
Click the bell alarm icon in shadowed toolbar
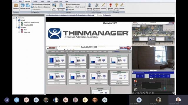point(136,92)
